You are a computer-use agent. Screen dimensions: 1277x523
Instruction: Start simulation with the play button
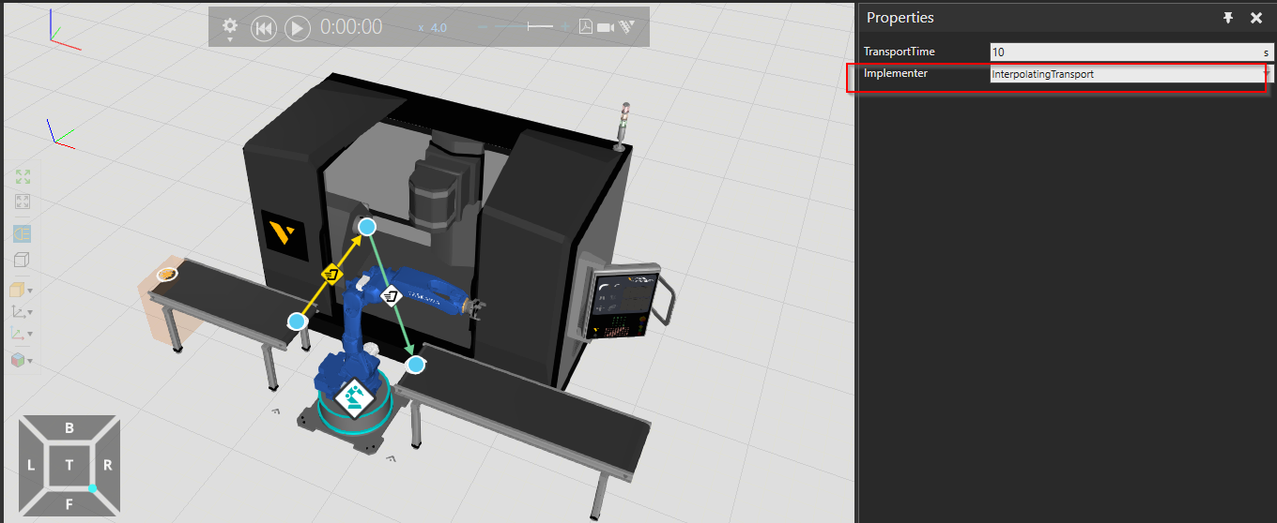297,28
